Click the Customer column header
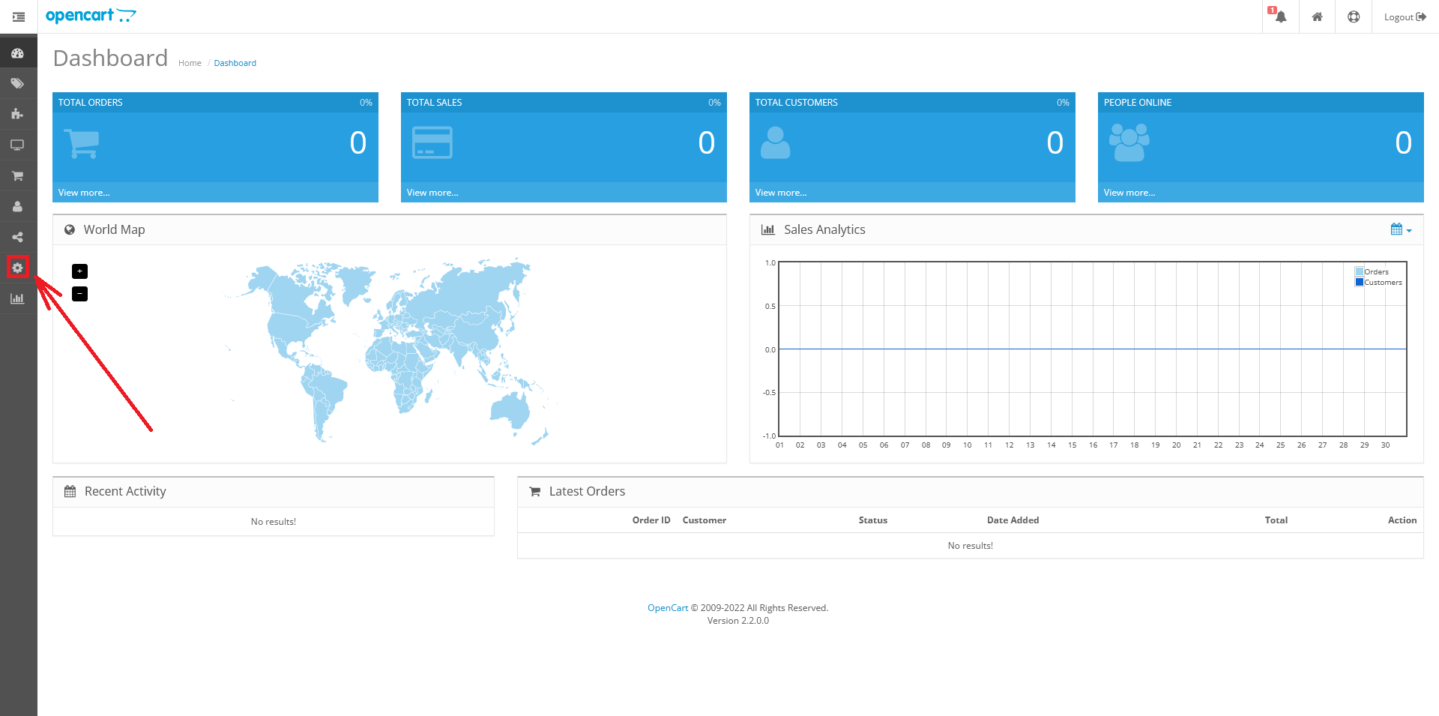This screenshot has height=716, width=1439. coord(705,520)
